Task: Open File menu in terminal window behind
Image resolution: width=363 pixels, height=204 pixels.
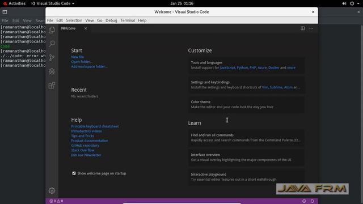Action: (5, 20)
